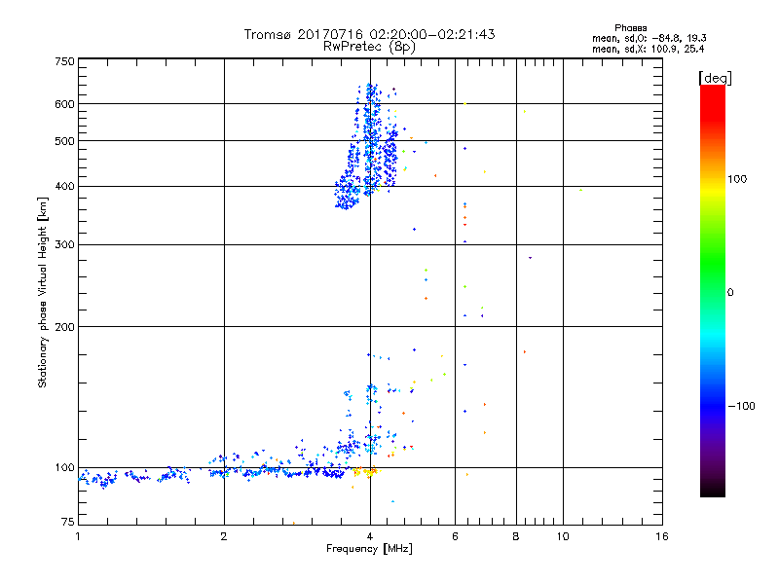
Task: Click the 'Stationary phase Virtual Height [km]' axis title
Action: point(43,293)
